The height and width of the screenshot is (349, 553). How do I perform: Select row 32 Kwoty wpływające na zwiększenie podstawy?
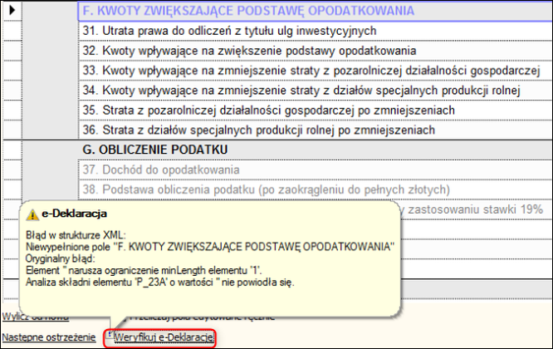[316, 51]
